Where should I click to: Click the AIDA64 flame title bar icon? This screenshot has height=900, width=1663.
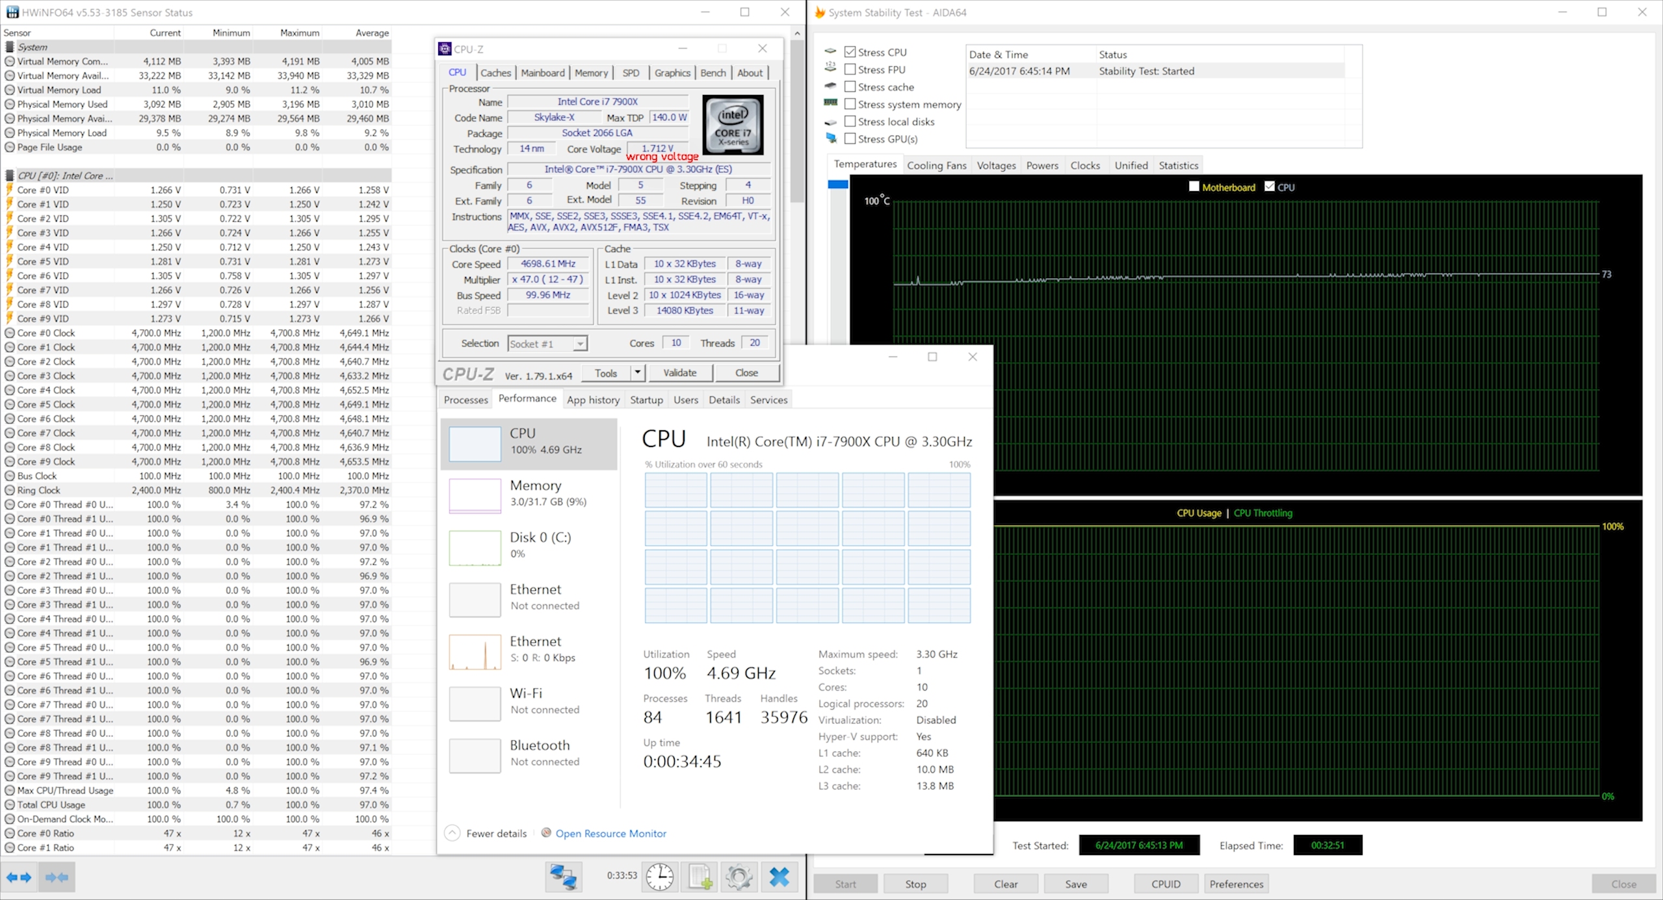coord(820,12)
